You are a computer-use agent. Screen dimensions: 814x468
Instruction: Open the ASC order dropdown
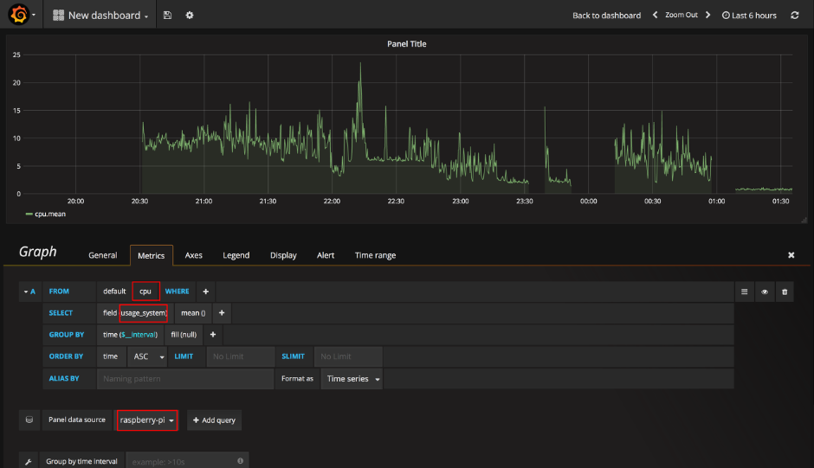(148, 356)
